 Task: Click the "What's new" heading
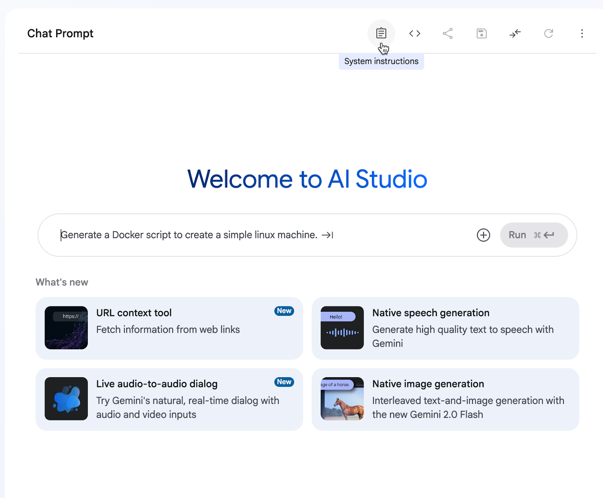click(62, 282)
